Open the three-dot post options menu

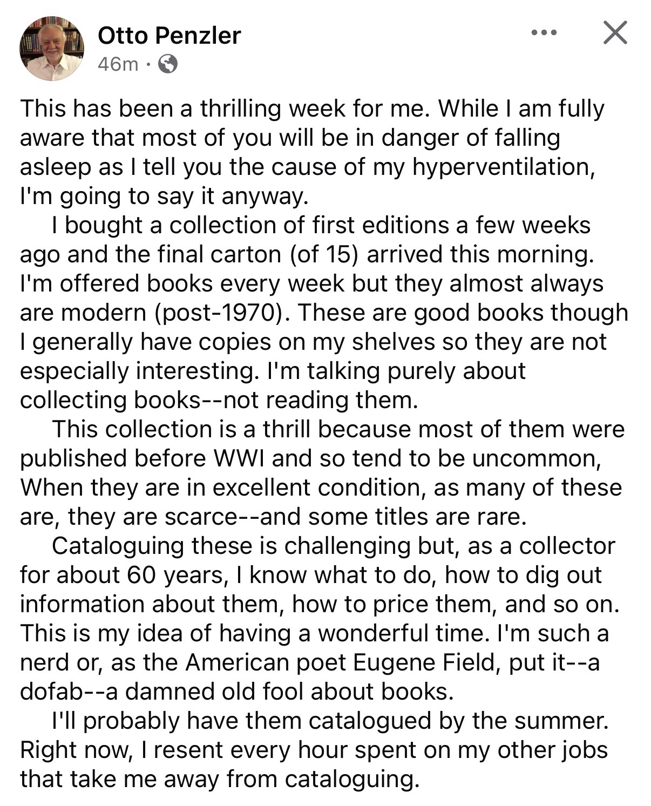543,33
